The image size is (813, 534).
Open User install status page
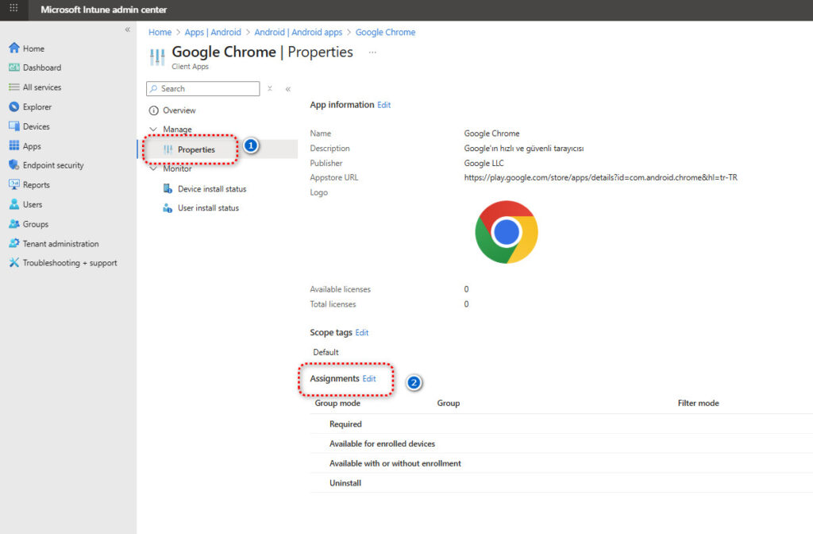pos(208,208)
